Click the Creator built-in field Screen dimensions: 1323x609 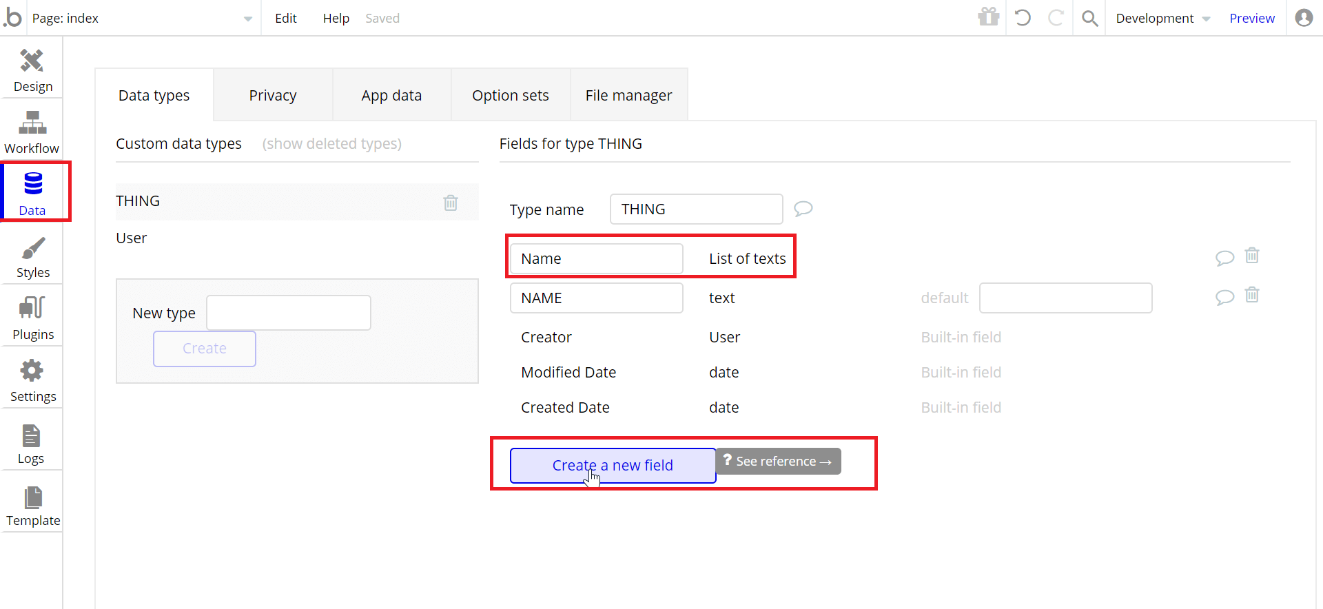546,338
